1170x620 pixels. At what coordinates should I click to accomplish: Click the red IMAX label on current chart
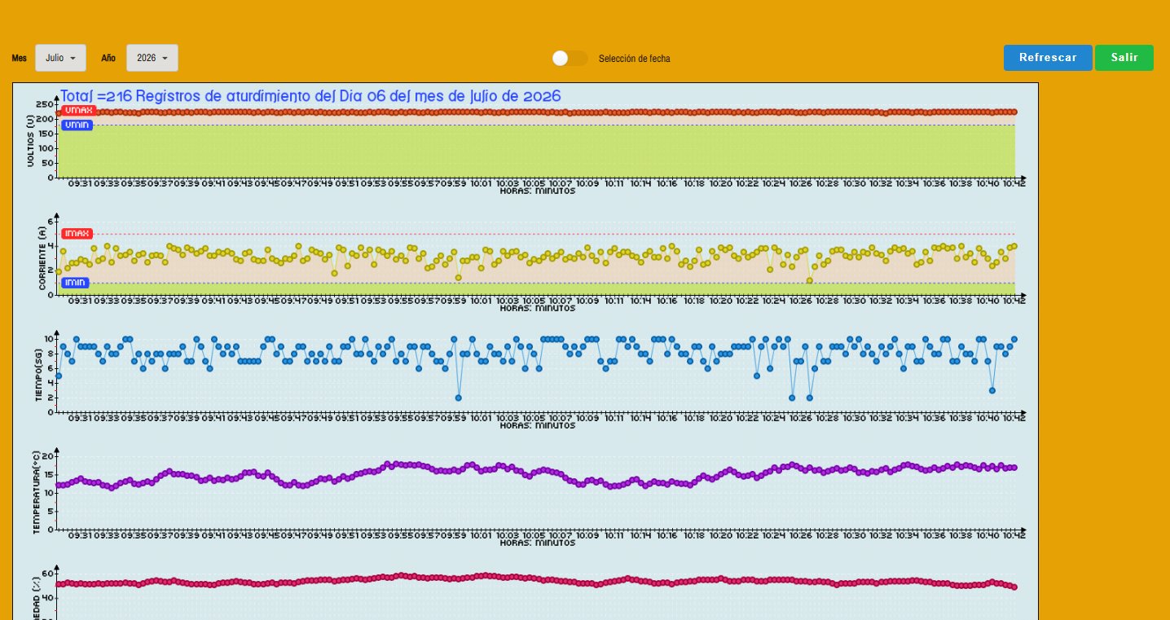[x=76, y=233]
